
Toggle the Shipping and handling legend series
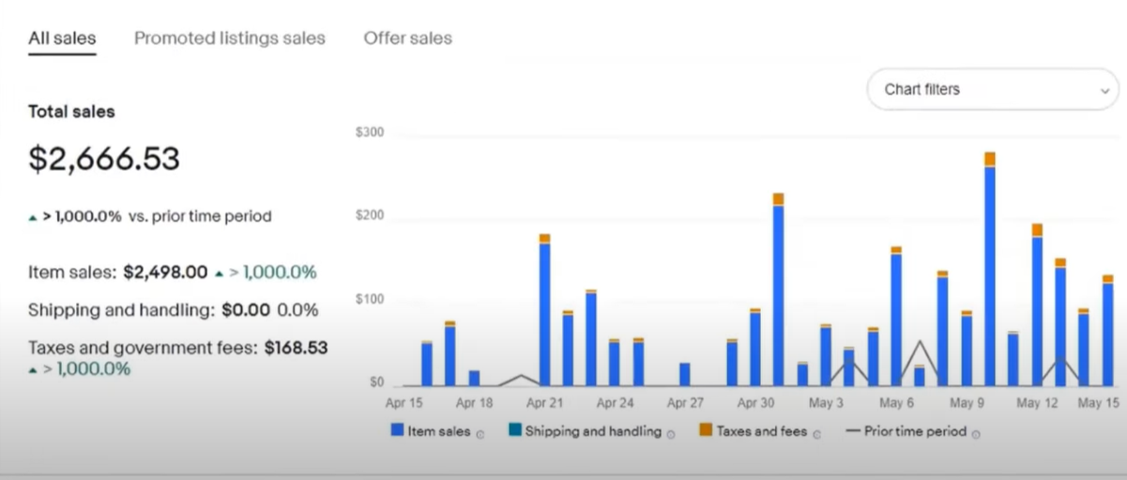coord(593,431)
